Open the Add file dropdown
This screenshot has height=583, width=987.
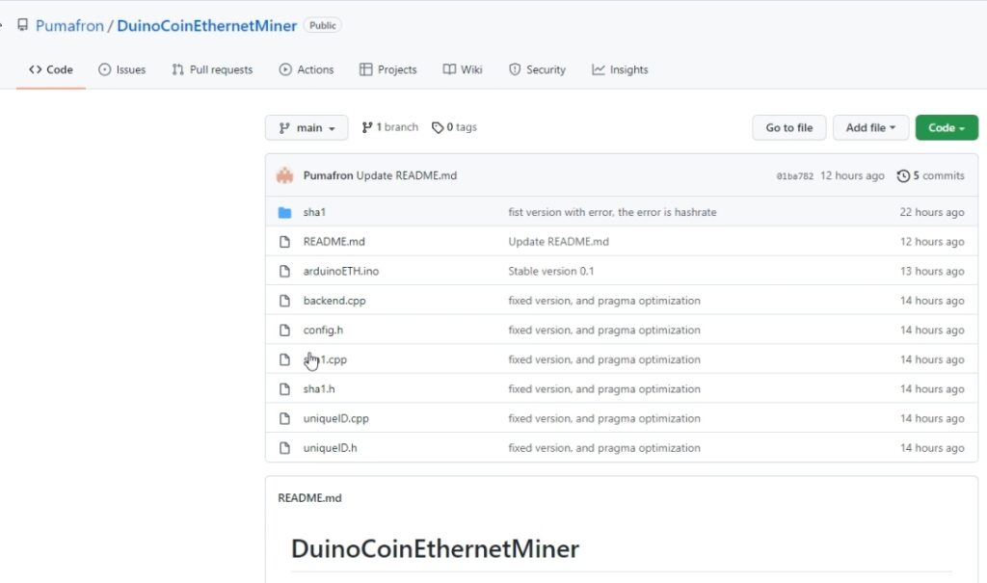pyautogui.click(x=870, y=127)
